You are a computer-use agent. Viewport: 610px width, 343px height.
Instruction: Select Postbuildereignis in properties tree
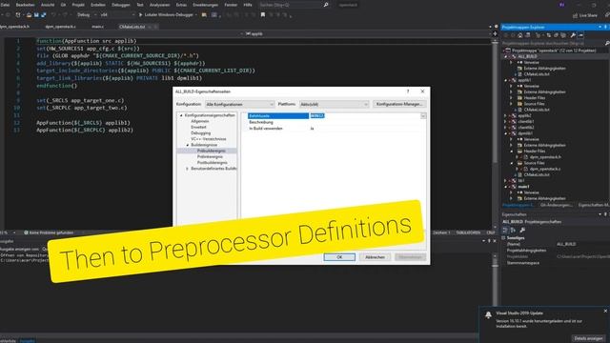[x=212, y=163]
